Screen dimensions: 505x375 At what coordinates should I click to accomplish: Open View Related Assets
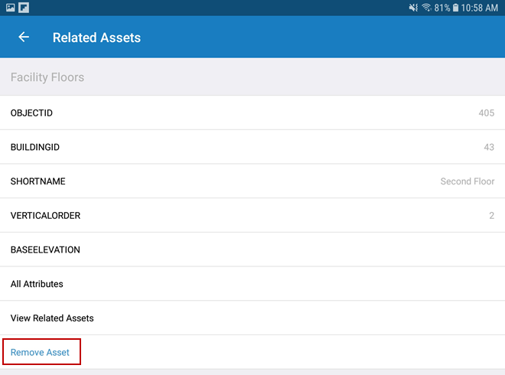(52, 318)
